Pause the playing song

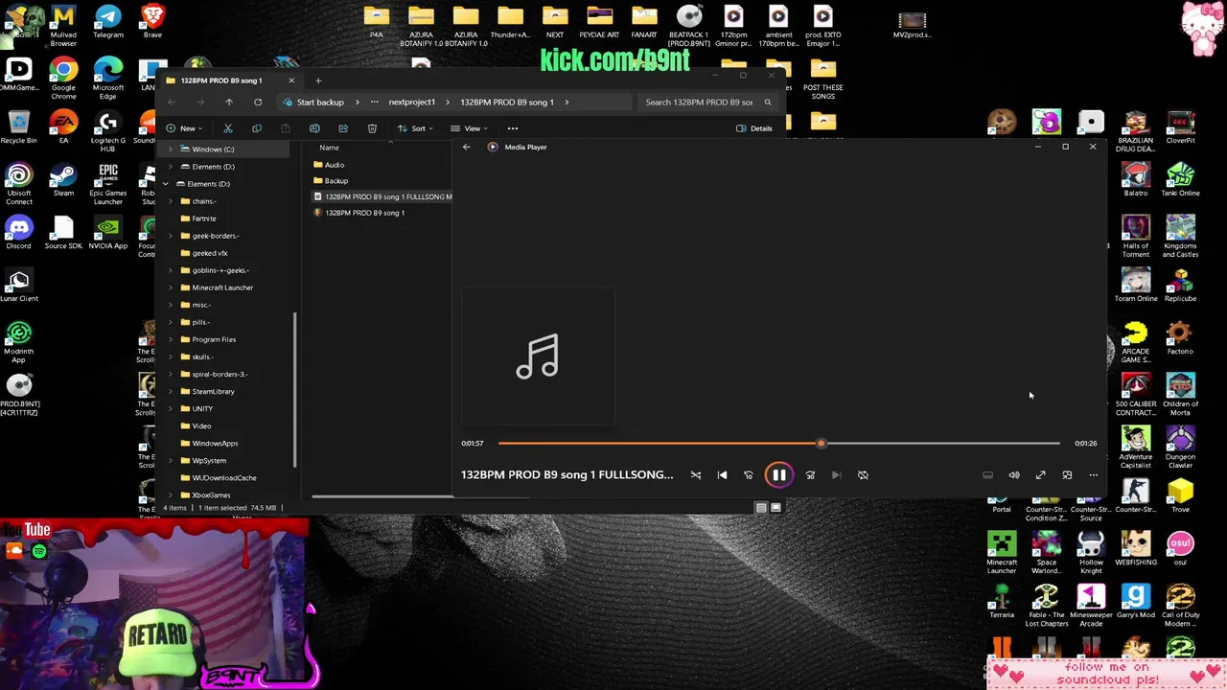(x=778, y=475)
